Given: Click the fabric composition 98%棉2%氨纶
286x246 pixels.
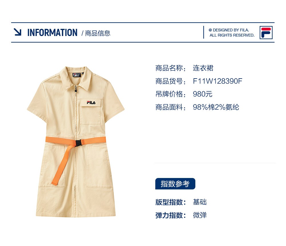Looking at the screenshot, I should 216,107.
